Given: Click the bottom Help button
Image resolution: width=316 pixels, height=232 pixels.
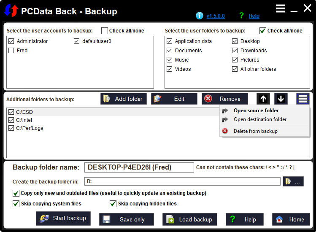Looking at the screenshot, I should pyautogui.click(x=244, y=219).
